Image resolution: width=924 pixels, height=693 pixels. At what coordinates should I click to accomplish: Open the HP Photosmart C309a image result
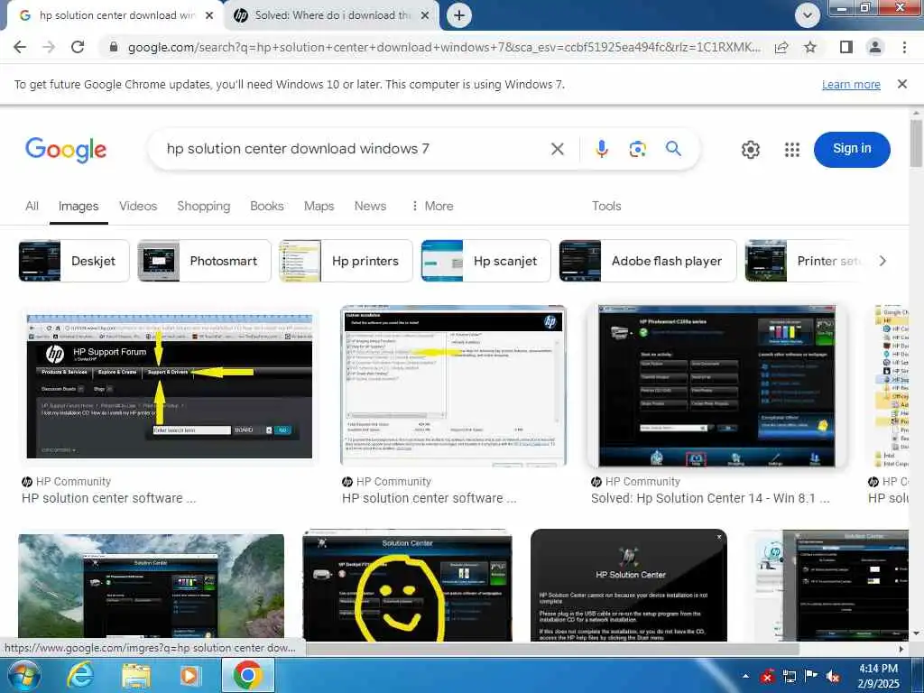[716, 386]
